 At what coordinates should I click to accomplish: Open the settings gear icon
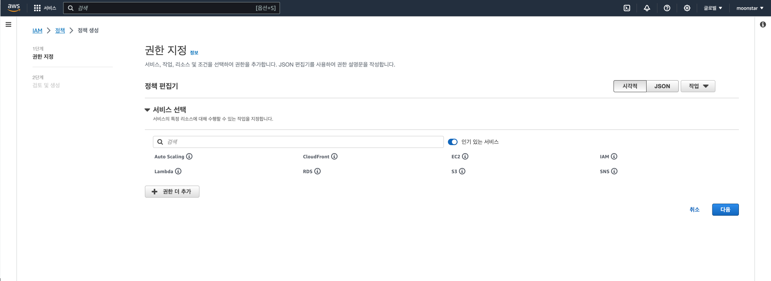tap(687, 8)
